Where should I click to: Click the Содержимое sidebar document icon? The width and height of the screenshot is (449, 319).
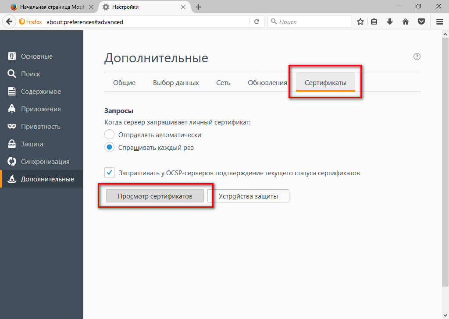[11, 91]
